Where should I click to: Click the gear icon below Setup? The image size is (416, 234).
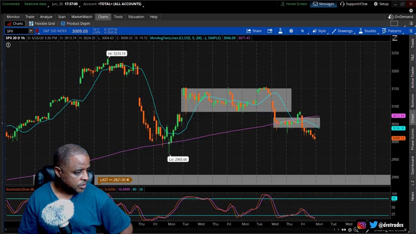(x=411, y=11)
